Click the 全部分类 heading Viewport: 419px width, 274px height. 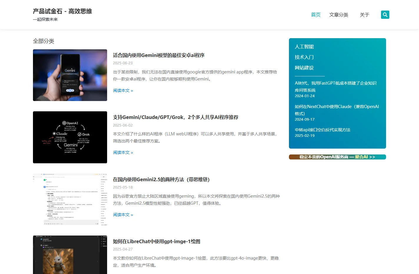point(44,41)
